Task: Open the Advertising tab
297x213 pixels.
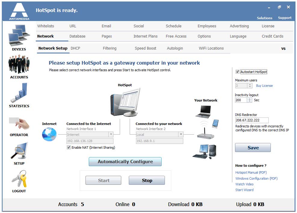Action: [239, 26]
